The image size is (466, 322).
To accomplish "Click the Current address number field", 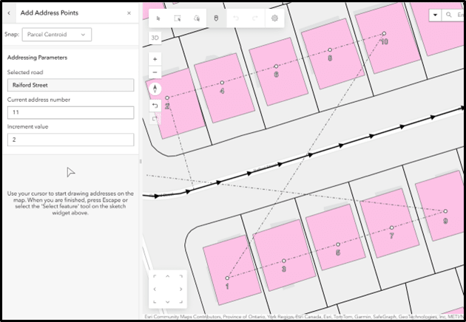I will coord(71,112).
